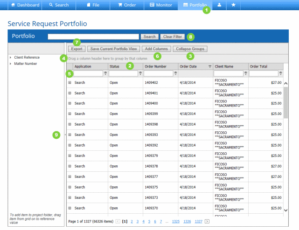This screenshot has width=299, height=230.
Task: Click the Client Name filter input box
Action: click(x=229, y=73)
